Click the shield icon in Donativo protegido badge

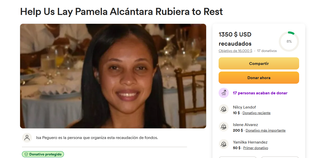pyautogui.click(x=26, y=154)
